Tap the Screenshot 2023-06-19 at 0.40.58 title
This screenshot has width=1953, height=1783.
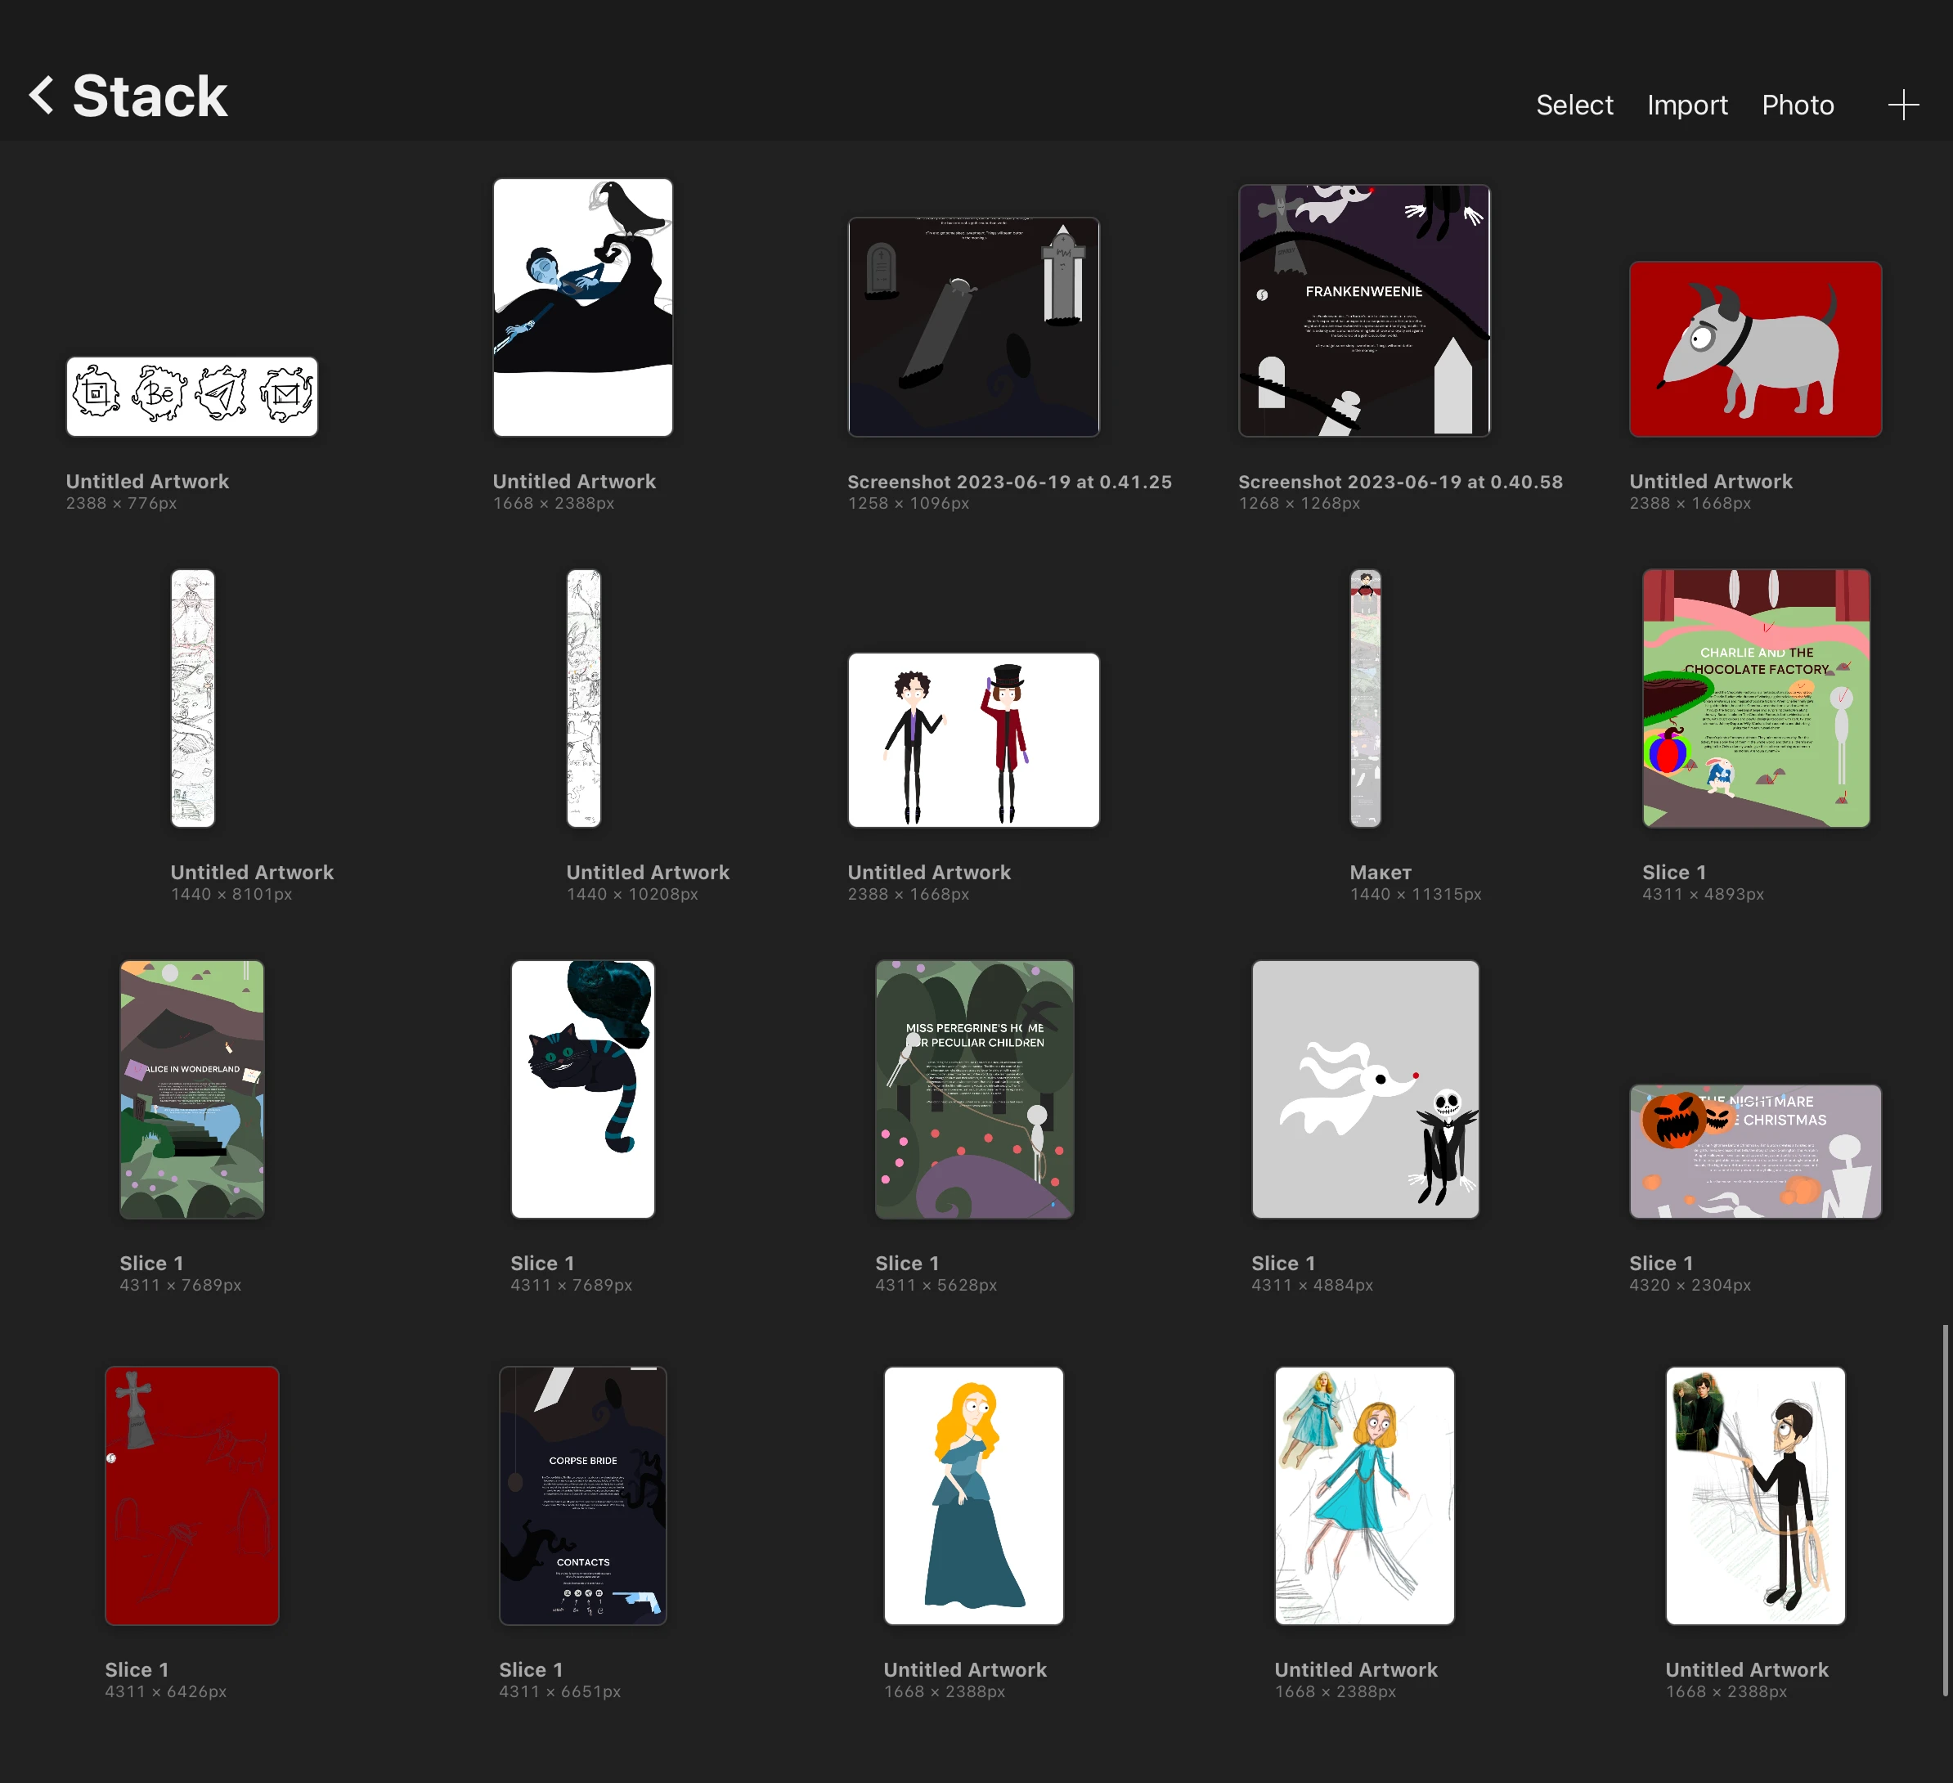click(1400, 482)
